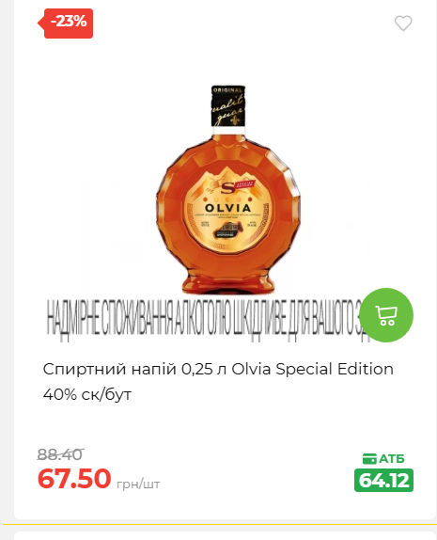
Task: Click the next product card edge below
Action: click(226, 536)
